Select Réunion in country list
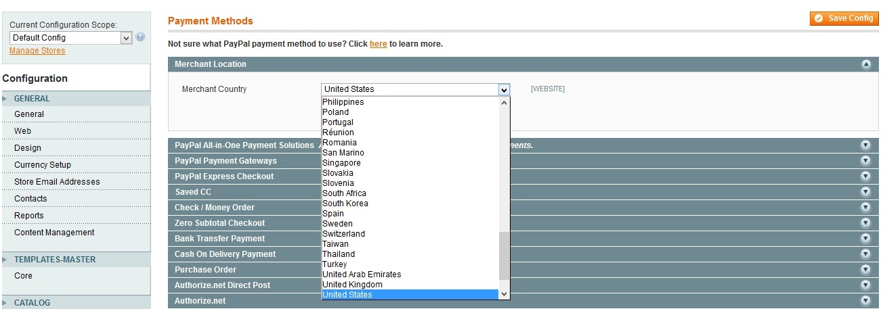The width and height of the screenshot is (883, 309). point(410,133)
